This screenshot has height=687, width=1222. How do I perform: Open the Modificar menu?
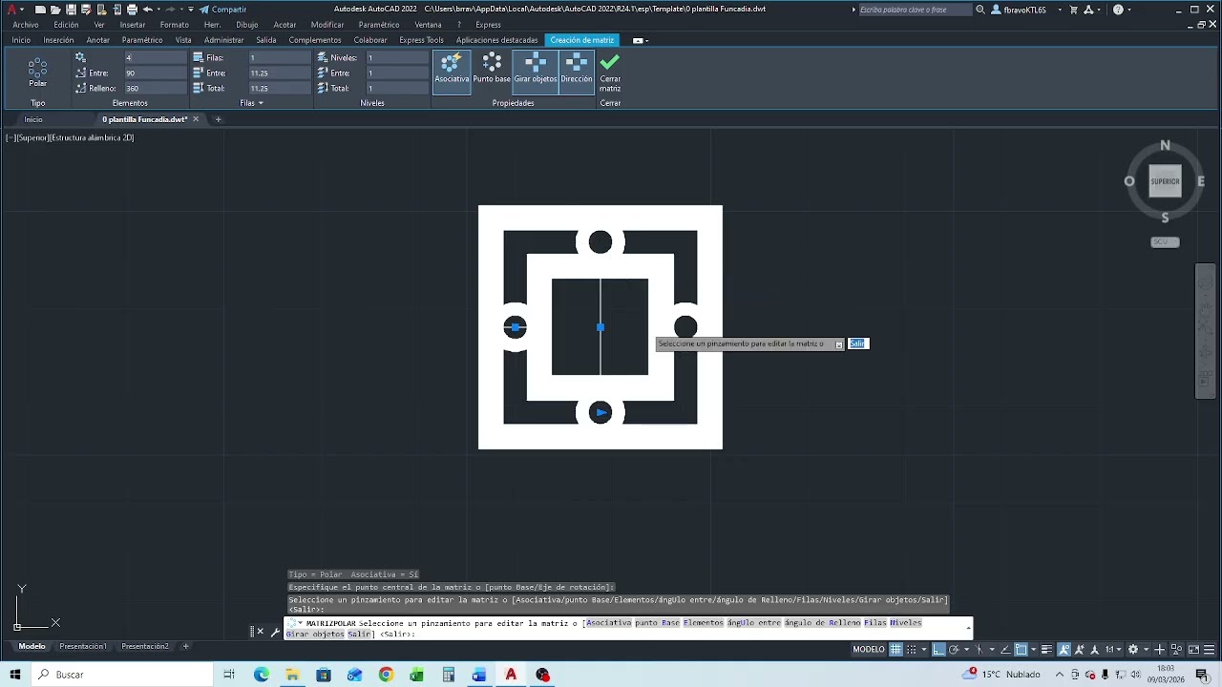coord(327,25)
